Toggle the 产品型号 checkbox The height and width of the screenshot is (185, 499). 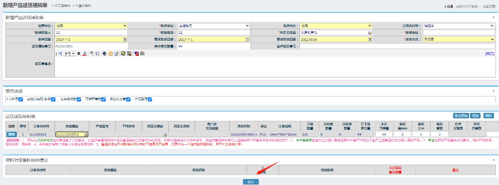click(150, 99)
